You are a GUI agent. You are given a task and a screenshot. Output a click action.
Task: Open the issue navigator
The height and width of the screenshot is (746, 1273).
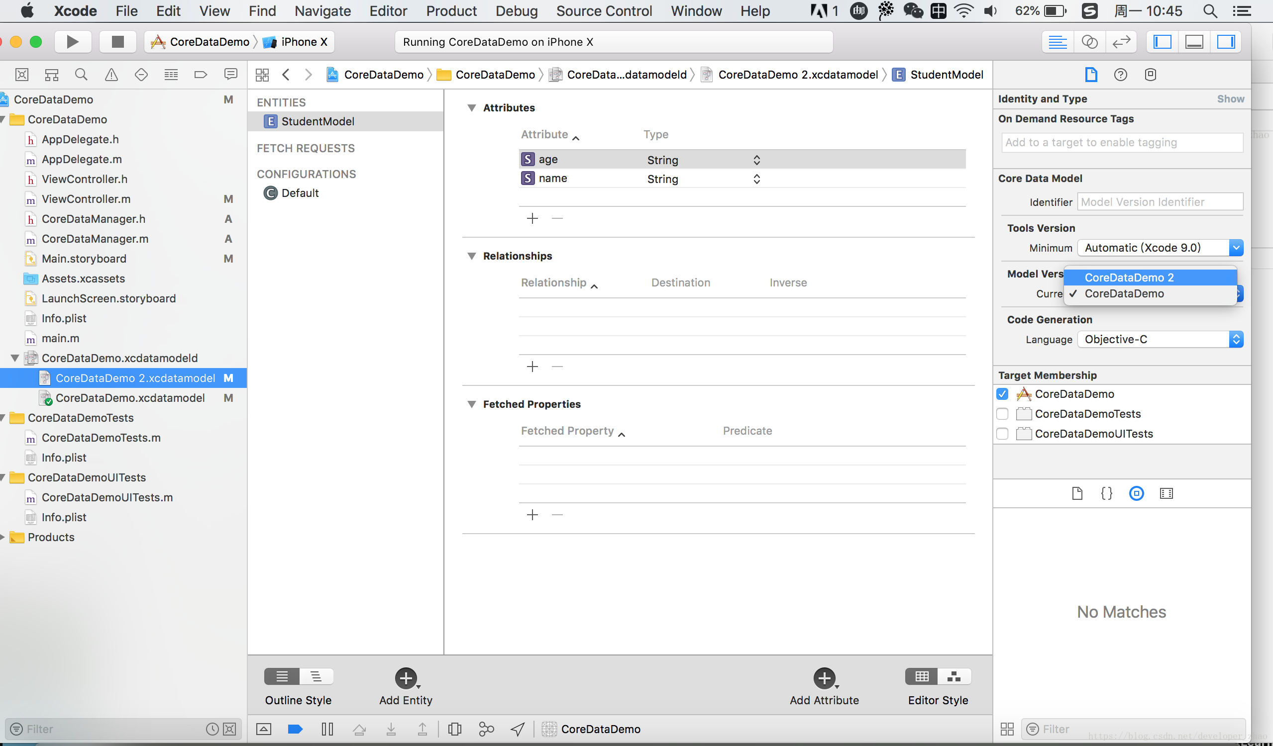click(x=111, y=75)
